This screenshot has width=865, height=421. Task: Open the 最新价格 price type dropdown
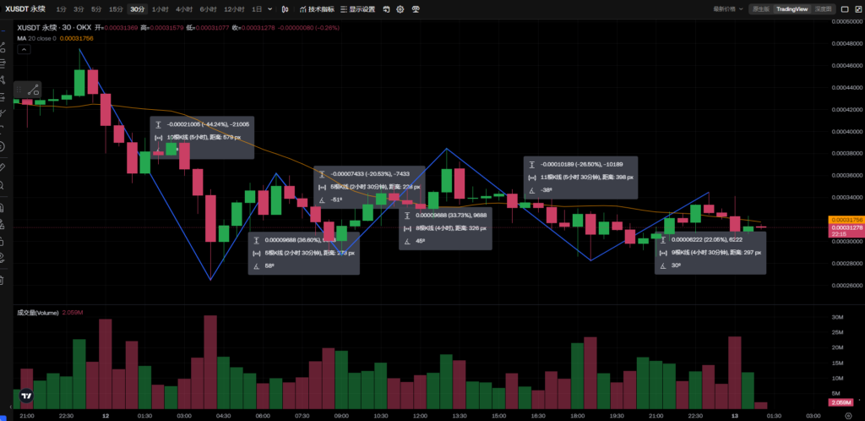[x=726, y=8]
